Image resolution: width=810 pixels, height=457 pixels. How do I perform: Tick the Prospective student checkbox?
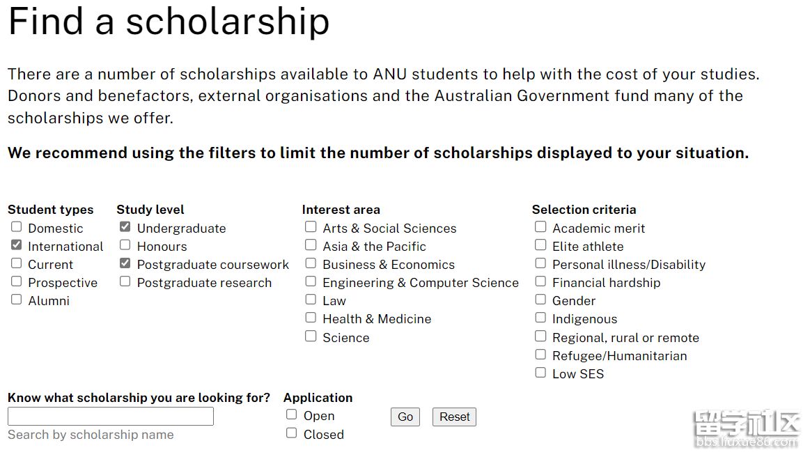(x=17, y=281)
